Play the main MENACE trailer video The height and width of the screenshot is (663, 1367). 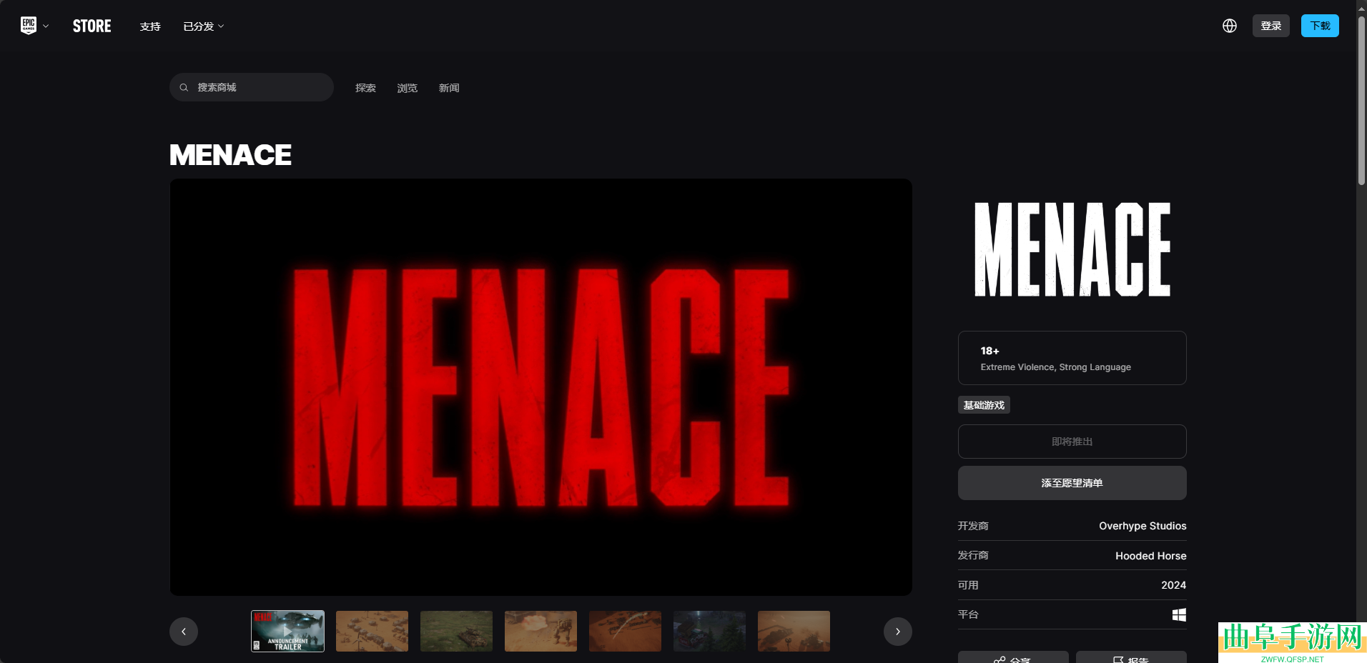click(541, 387)
